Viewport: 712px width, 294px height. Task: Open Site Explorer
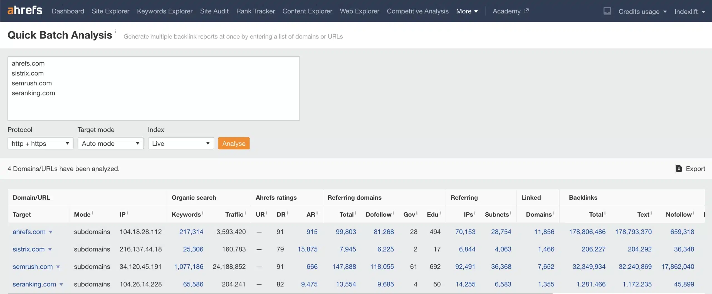[x=110, y=11]
